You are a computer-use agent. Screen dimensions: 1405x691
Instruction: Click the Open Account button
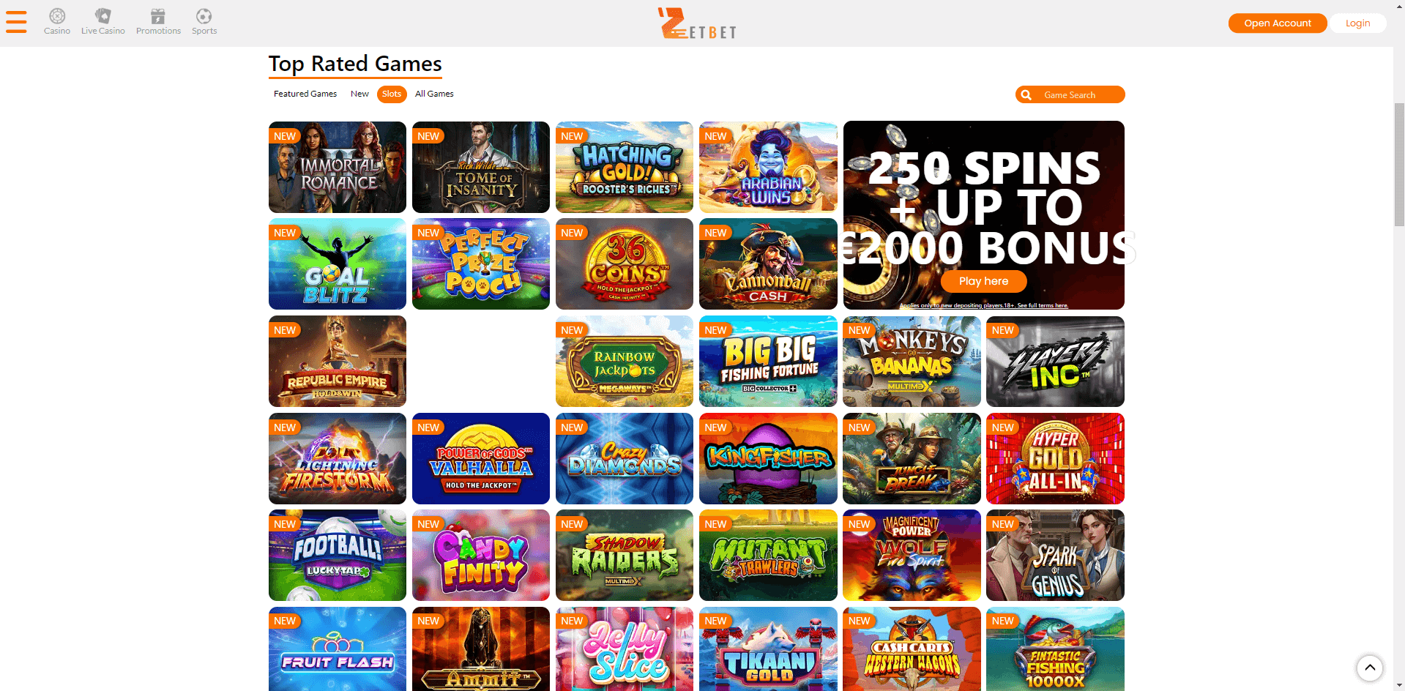coord(1278,23)
